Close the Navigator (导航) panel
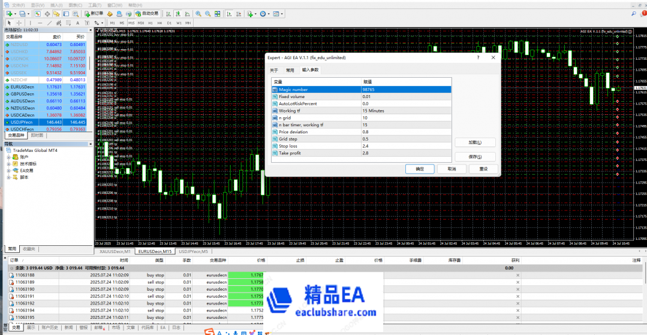 coord(91,144)
